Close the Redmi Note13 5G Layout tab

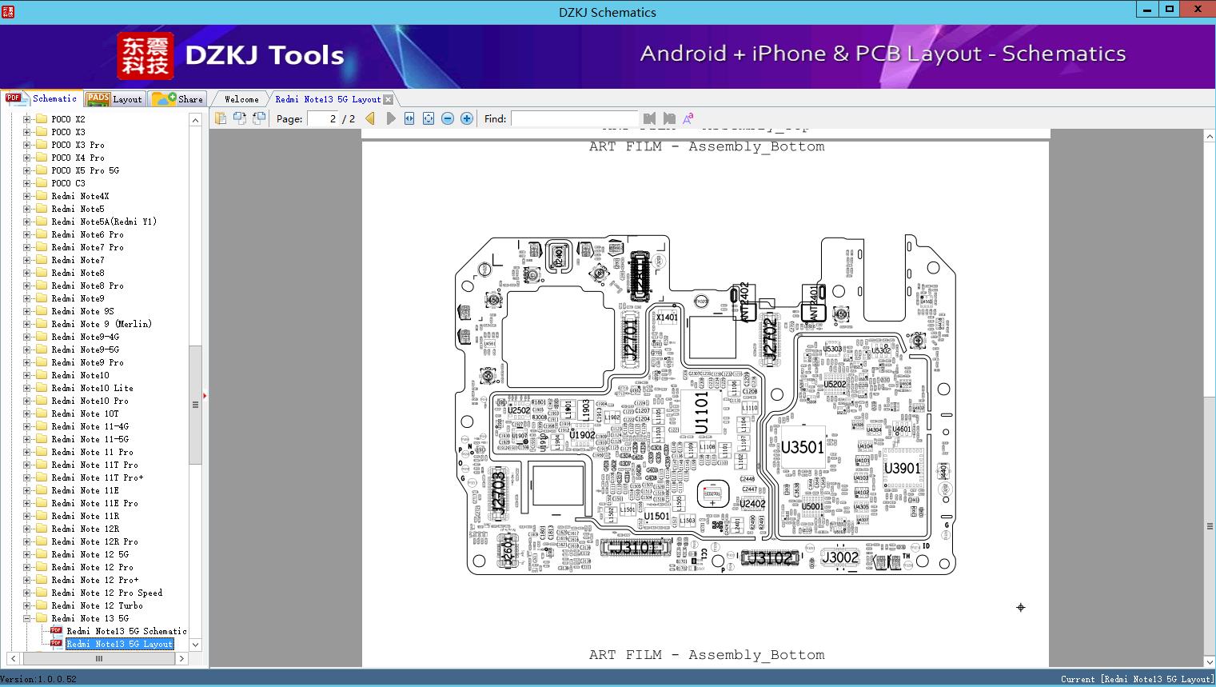coord(389,99)
